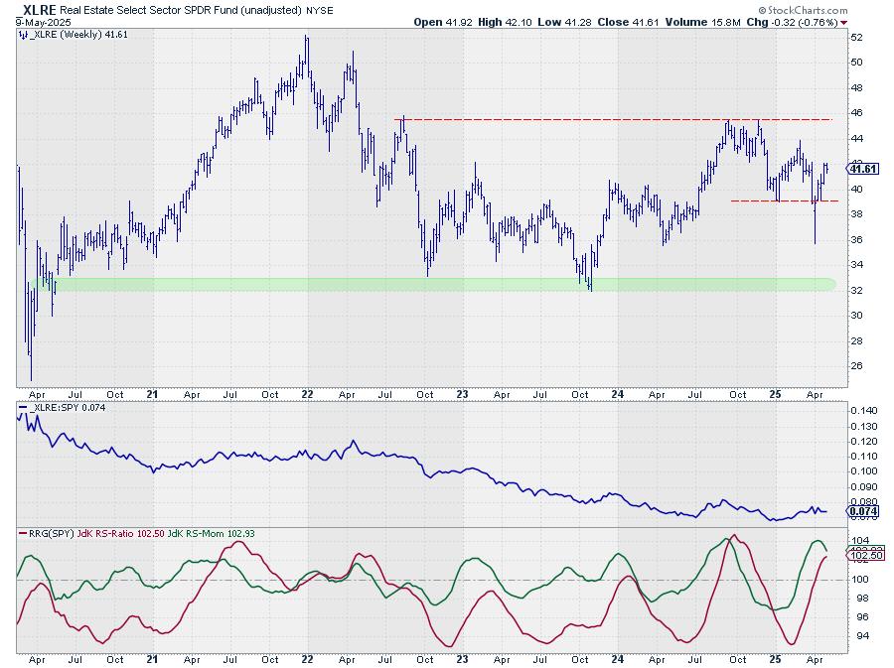Click the 0.074 ratio label on right axis
This screenshot has width=894, height=668.
click(x=859, y=512)
